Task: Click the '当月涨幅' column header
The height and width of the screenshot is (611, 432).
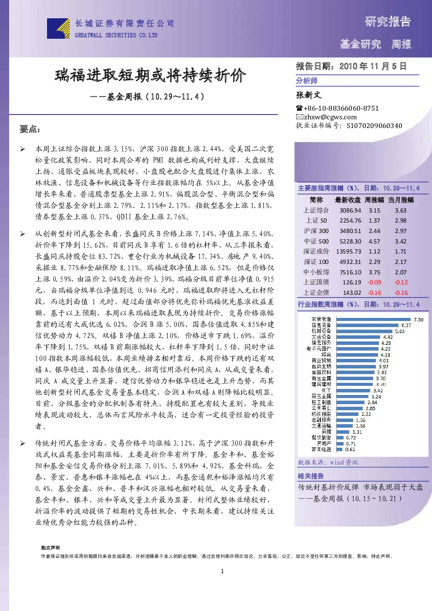Action: point(401,200)
